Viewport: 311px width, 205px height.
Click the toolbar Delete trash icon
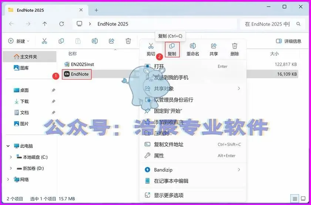[128, 41]
